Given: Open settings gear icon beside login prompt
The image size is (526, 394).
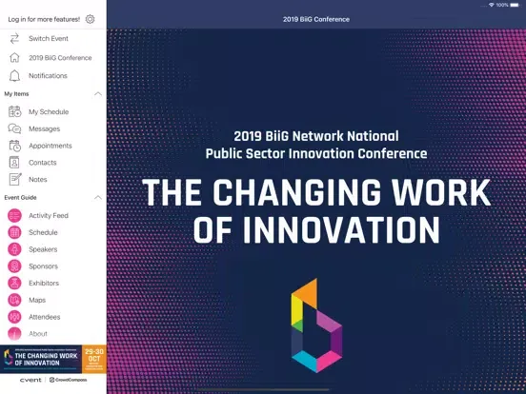Looking at the screenshot, I should pyautogui.click(x=90, y=19).
